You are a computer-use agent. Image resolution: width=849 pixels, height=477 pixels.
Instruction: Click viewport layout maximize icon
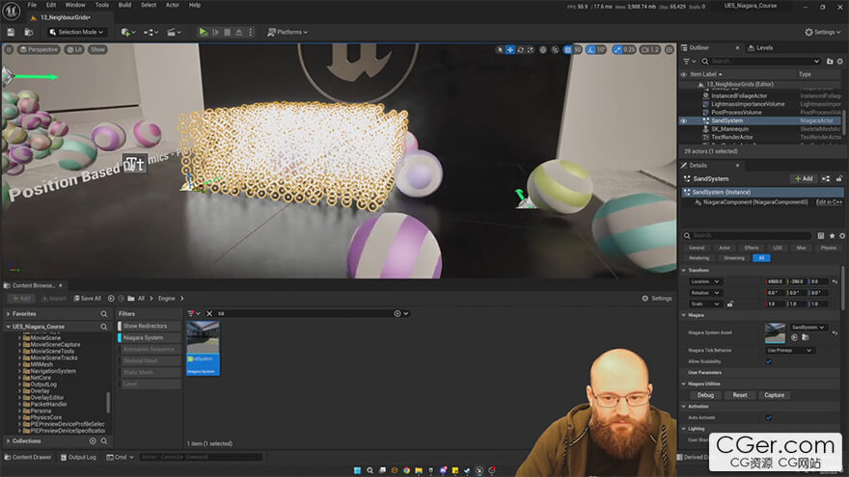670,50
